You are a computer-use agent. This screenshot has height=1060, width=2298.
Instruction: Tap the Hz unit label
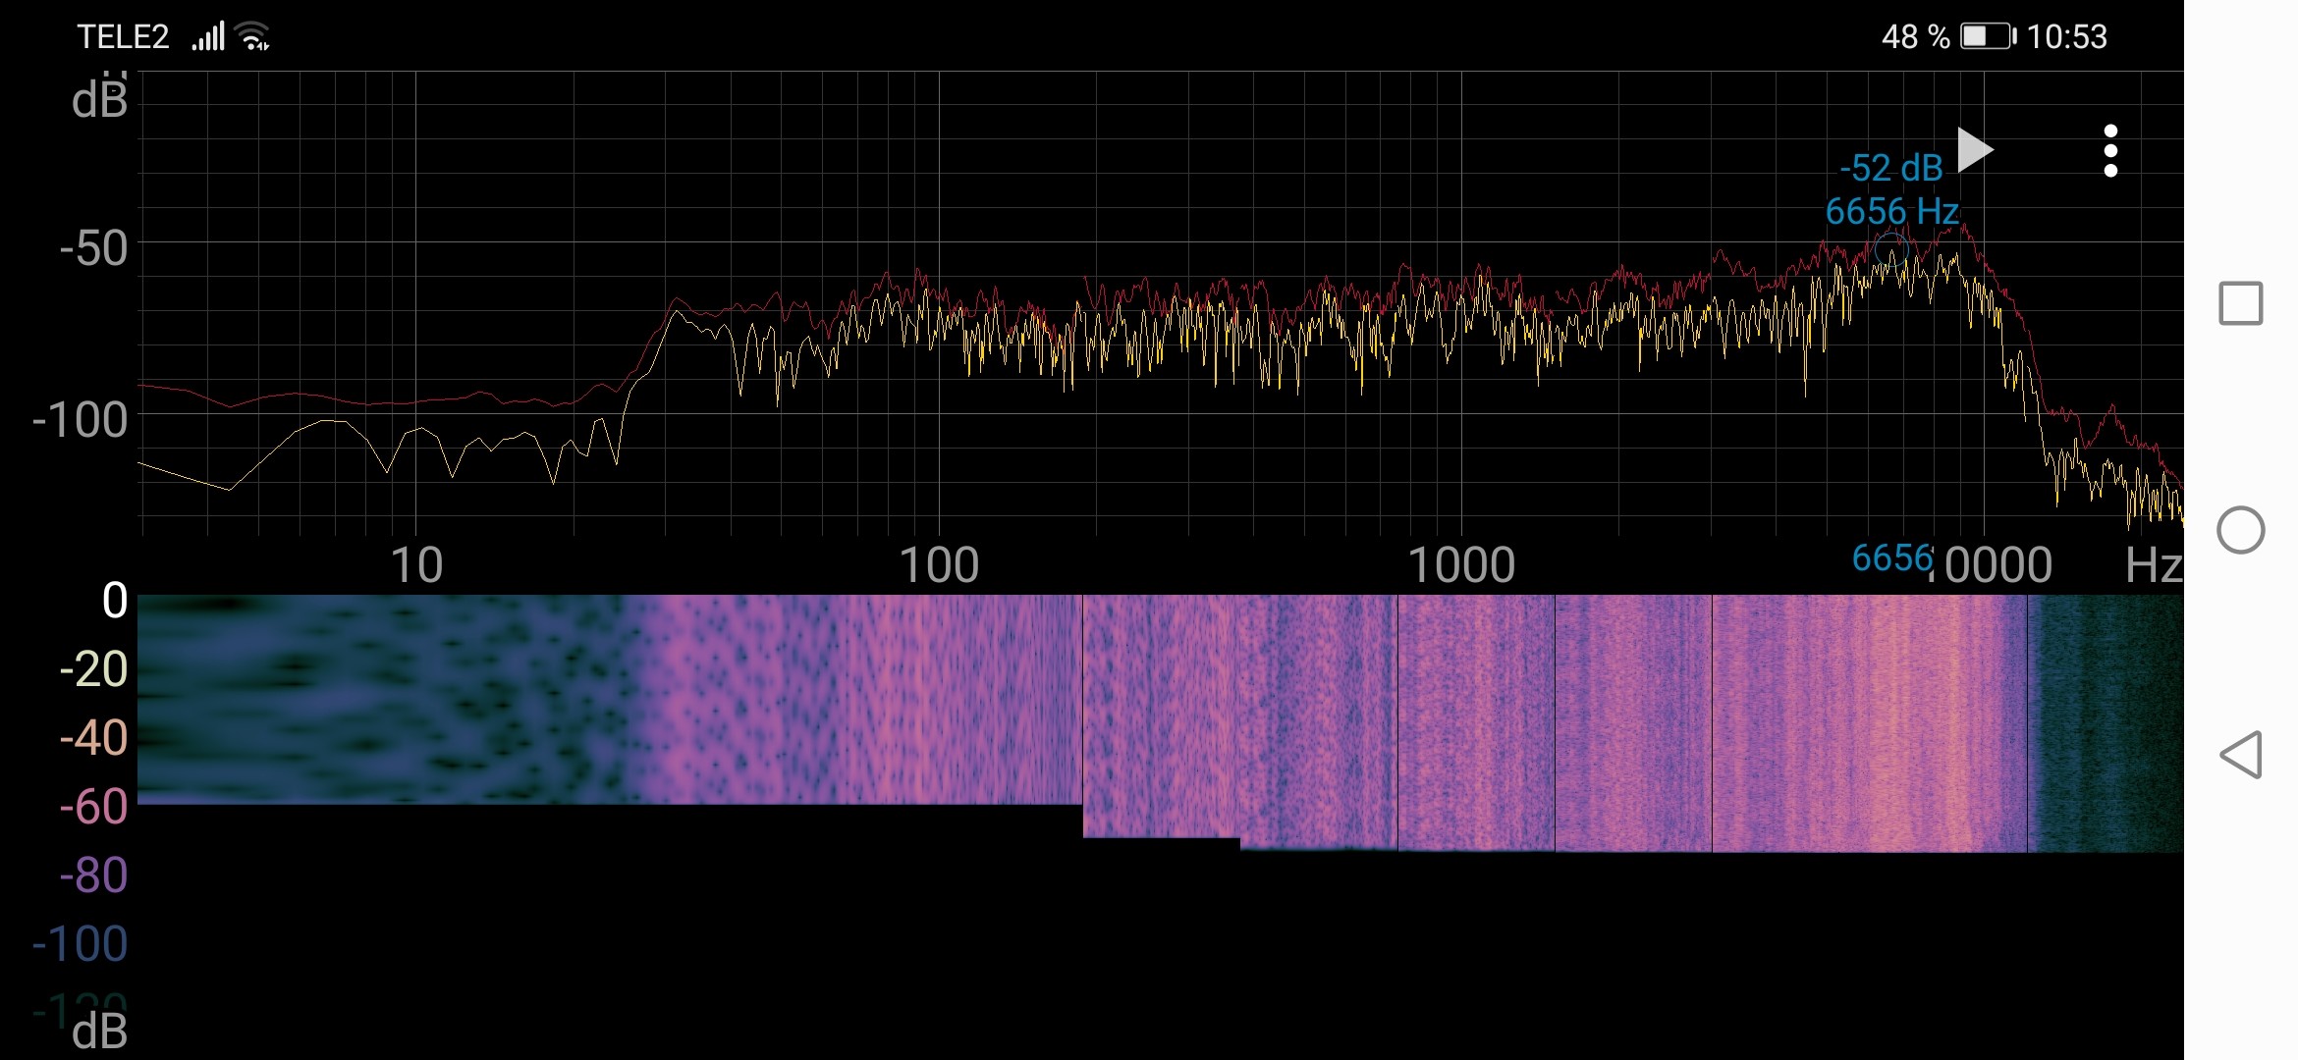(x=2154, y=565)
